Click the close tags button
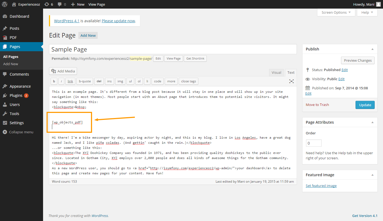Image resolution: width=383 pixels, height=221 pixels. (189, 81)
